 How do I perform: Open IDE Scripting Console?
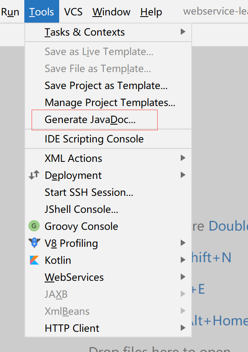pyautogui.click(x=94, y=139)
